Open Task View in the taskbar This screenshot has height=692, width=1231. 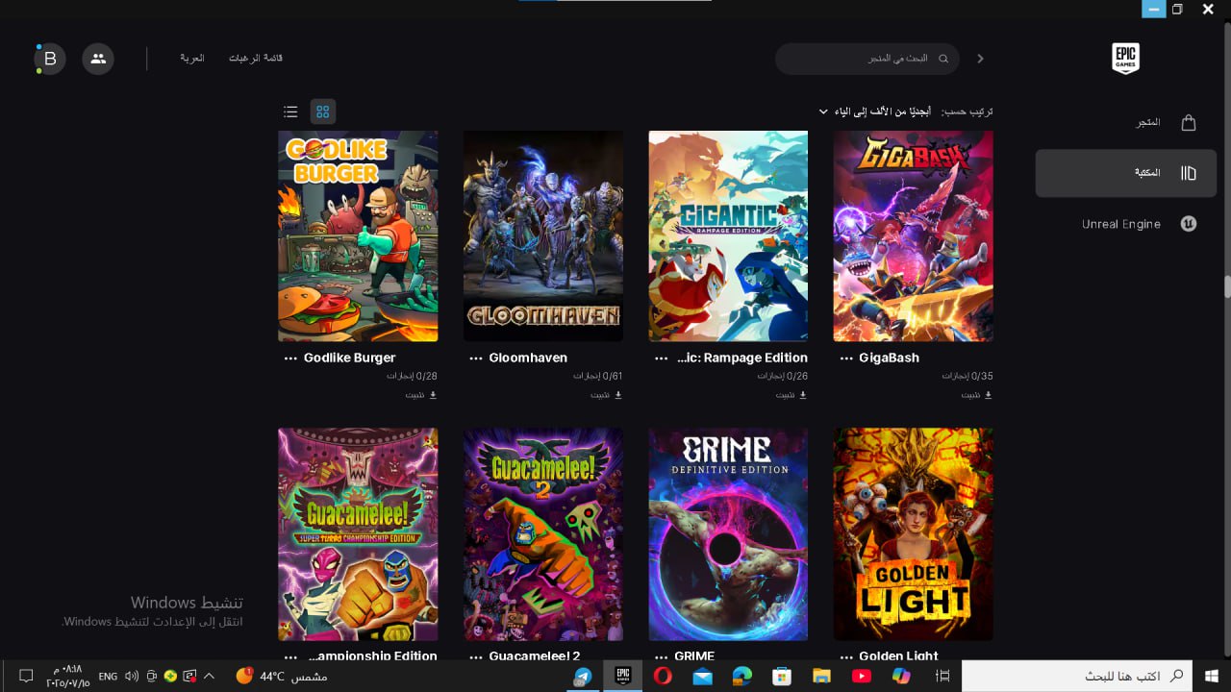tap(942, 676)
